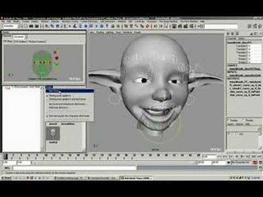The height and width of the screenshot is (197, 263).
Task: Click the open scene icon in status line
Action: (x=31, y=26)
